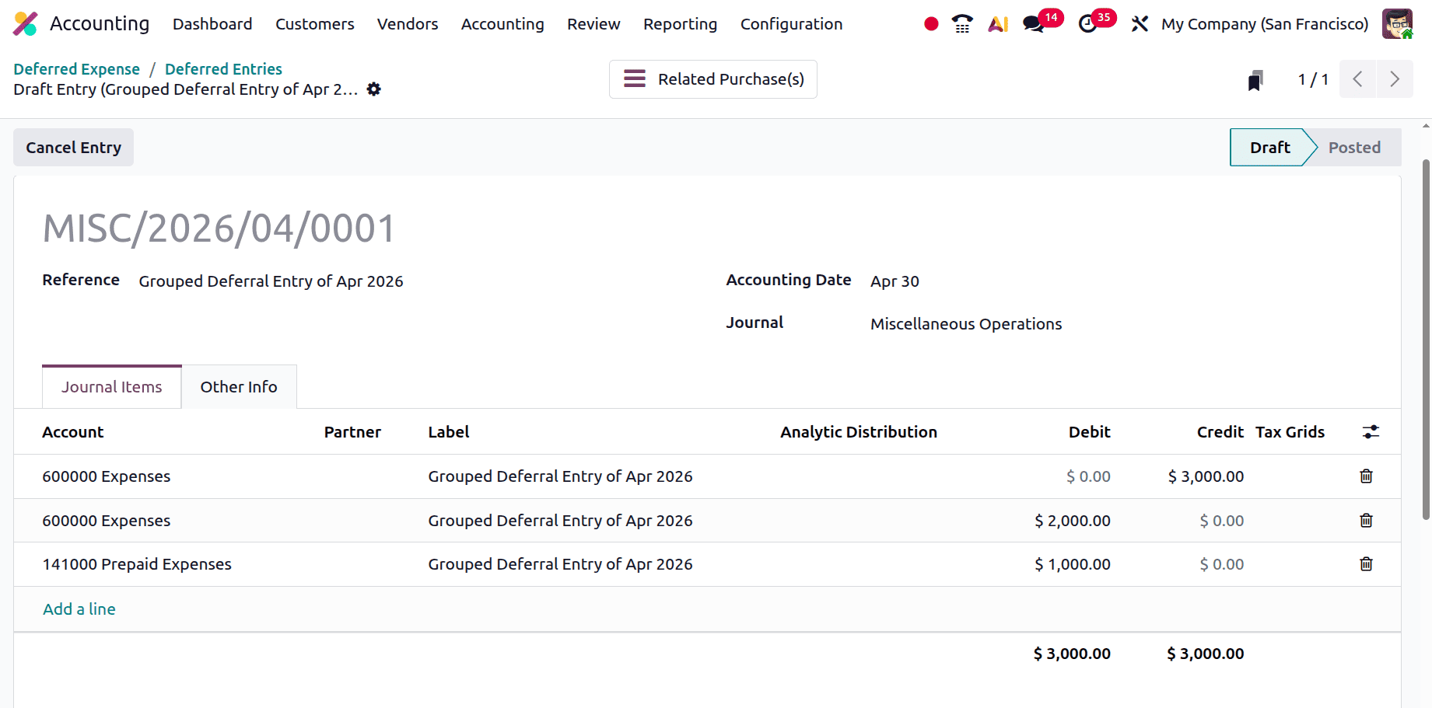This screenshot has width=1432, height=708.
Task: Select the 141000 Prepaid Expenses account cell
Action: tap(137, 564)
